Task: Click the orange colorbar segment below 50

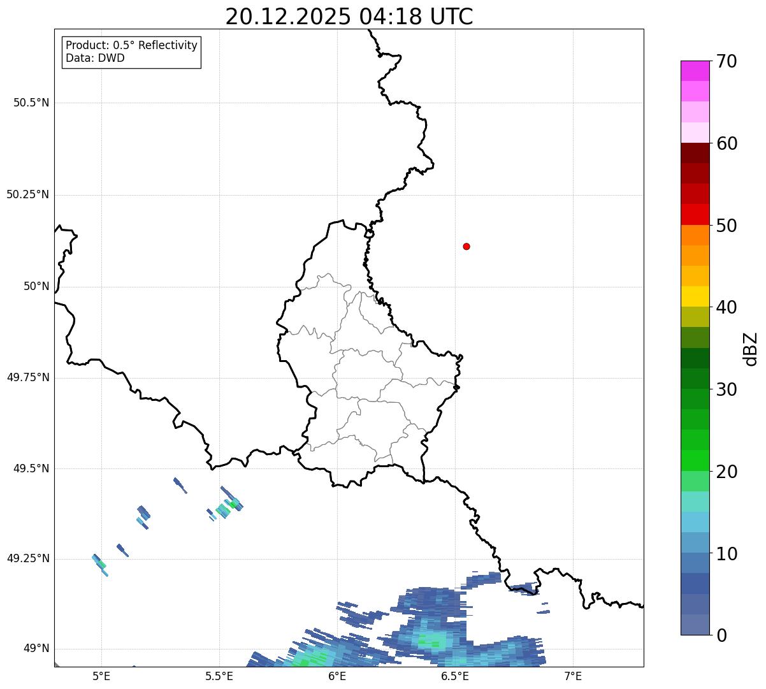Action: click(x=695, y=235)
